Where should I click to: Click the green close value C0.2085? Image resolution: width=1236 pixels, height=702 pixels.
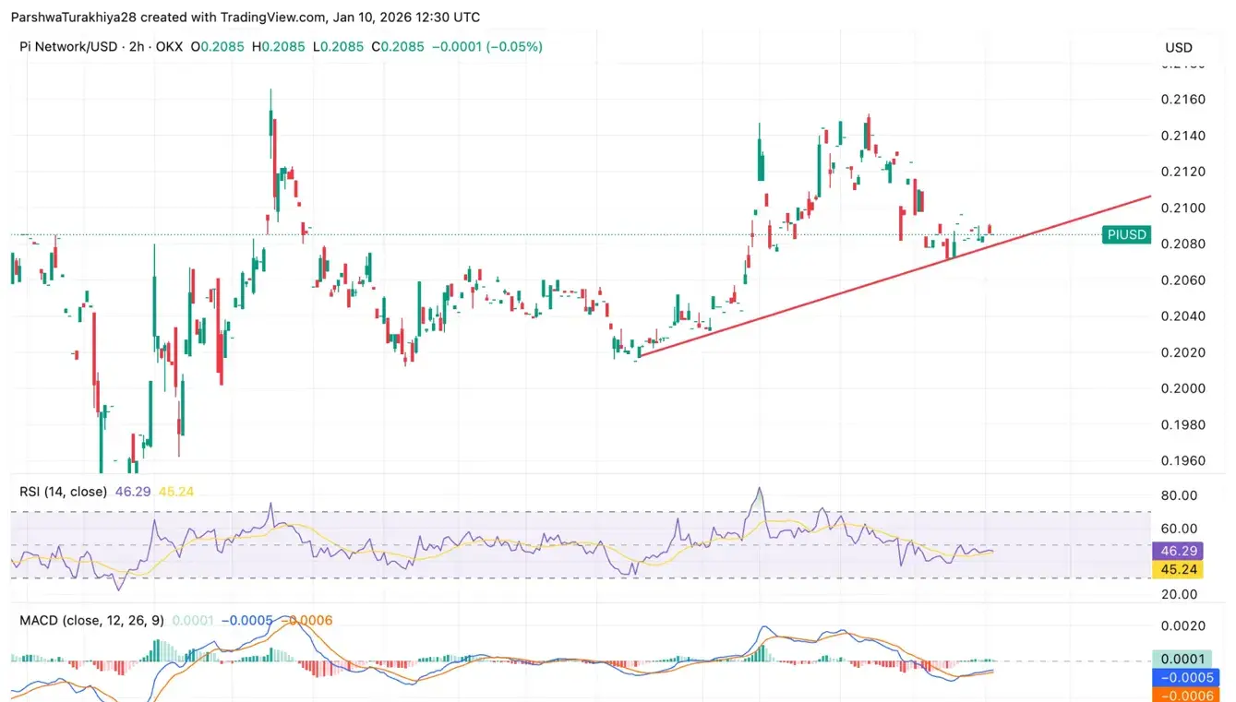pos(397,46)
